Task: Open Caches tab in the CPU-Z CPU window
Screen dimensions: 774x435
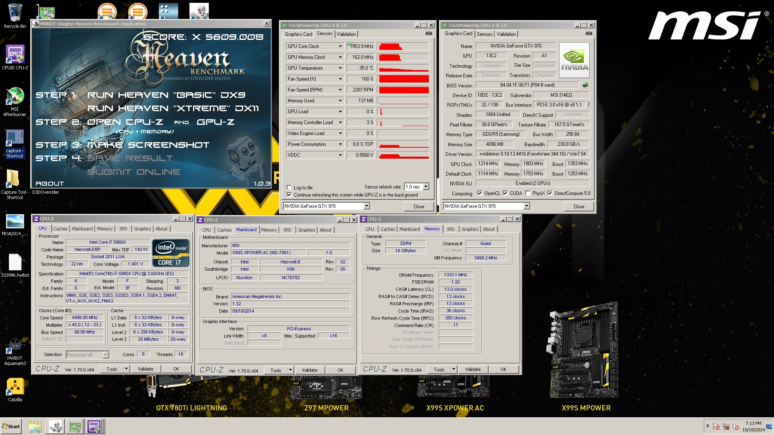Action: click(x=60, y=229)
